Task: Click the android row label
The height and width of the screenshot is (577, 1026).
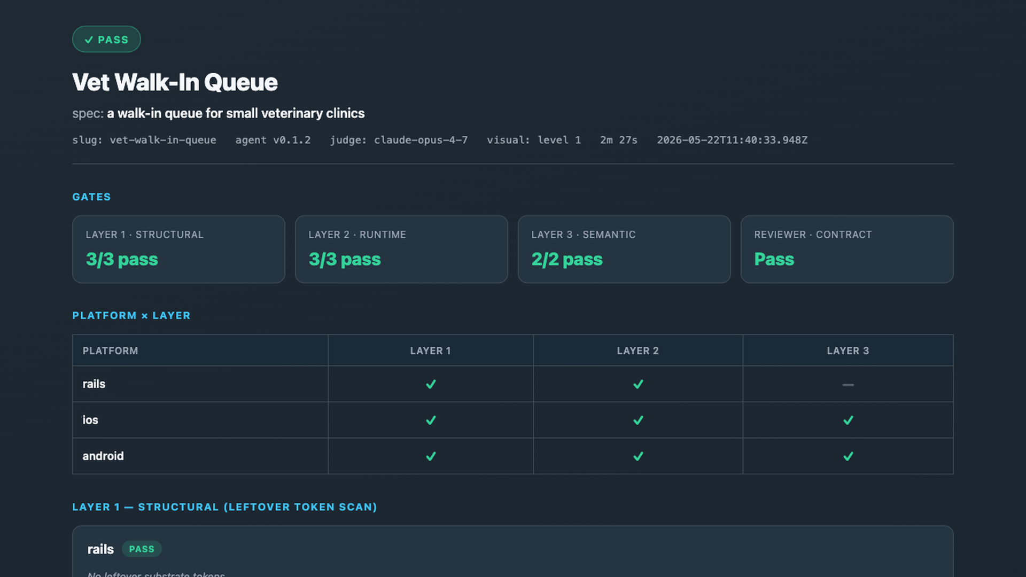Action: tap(103, 456)
